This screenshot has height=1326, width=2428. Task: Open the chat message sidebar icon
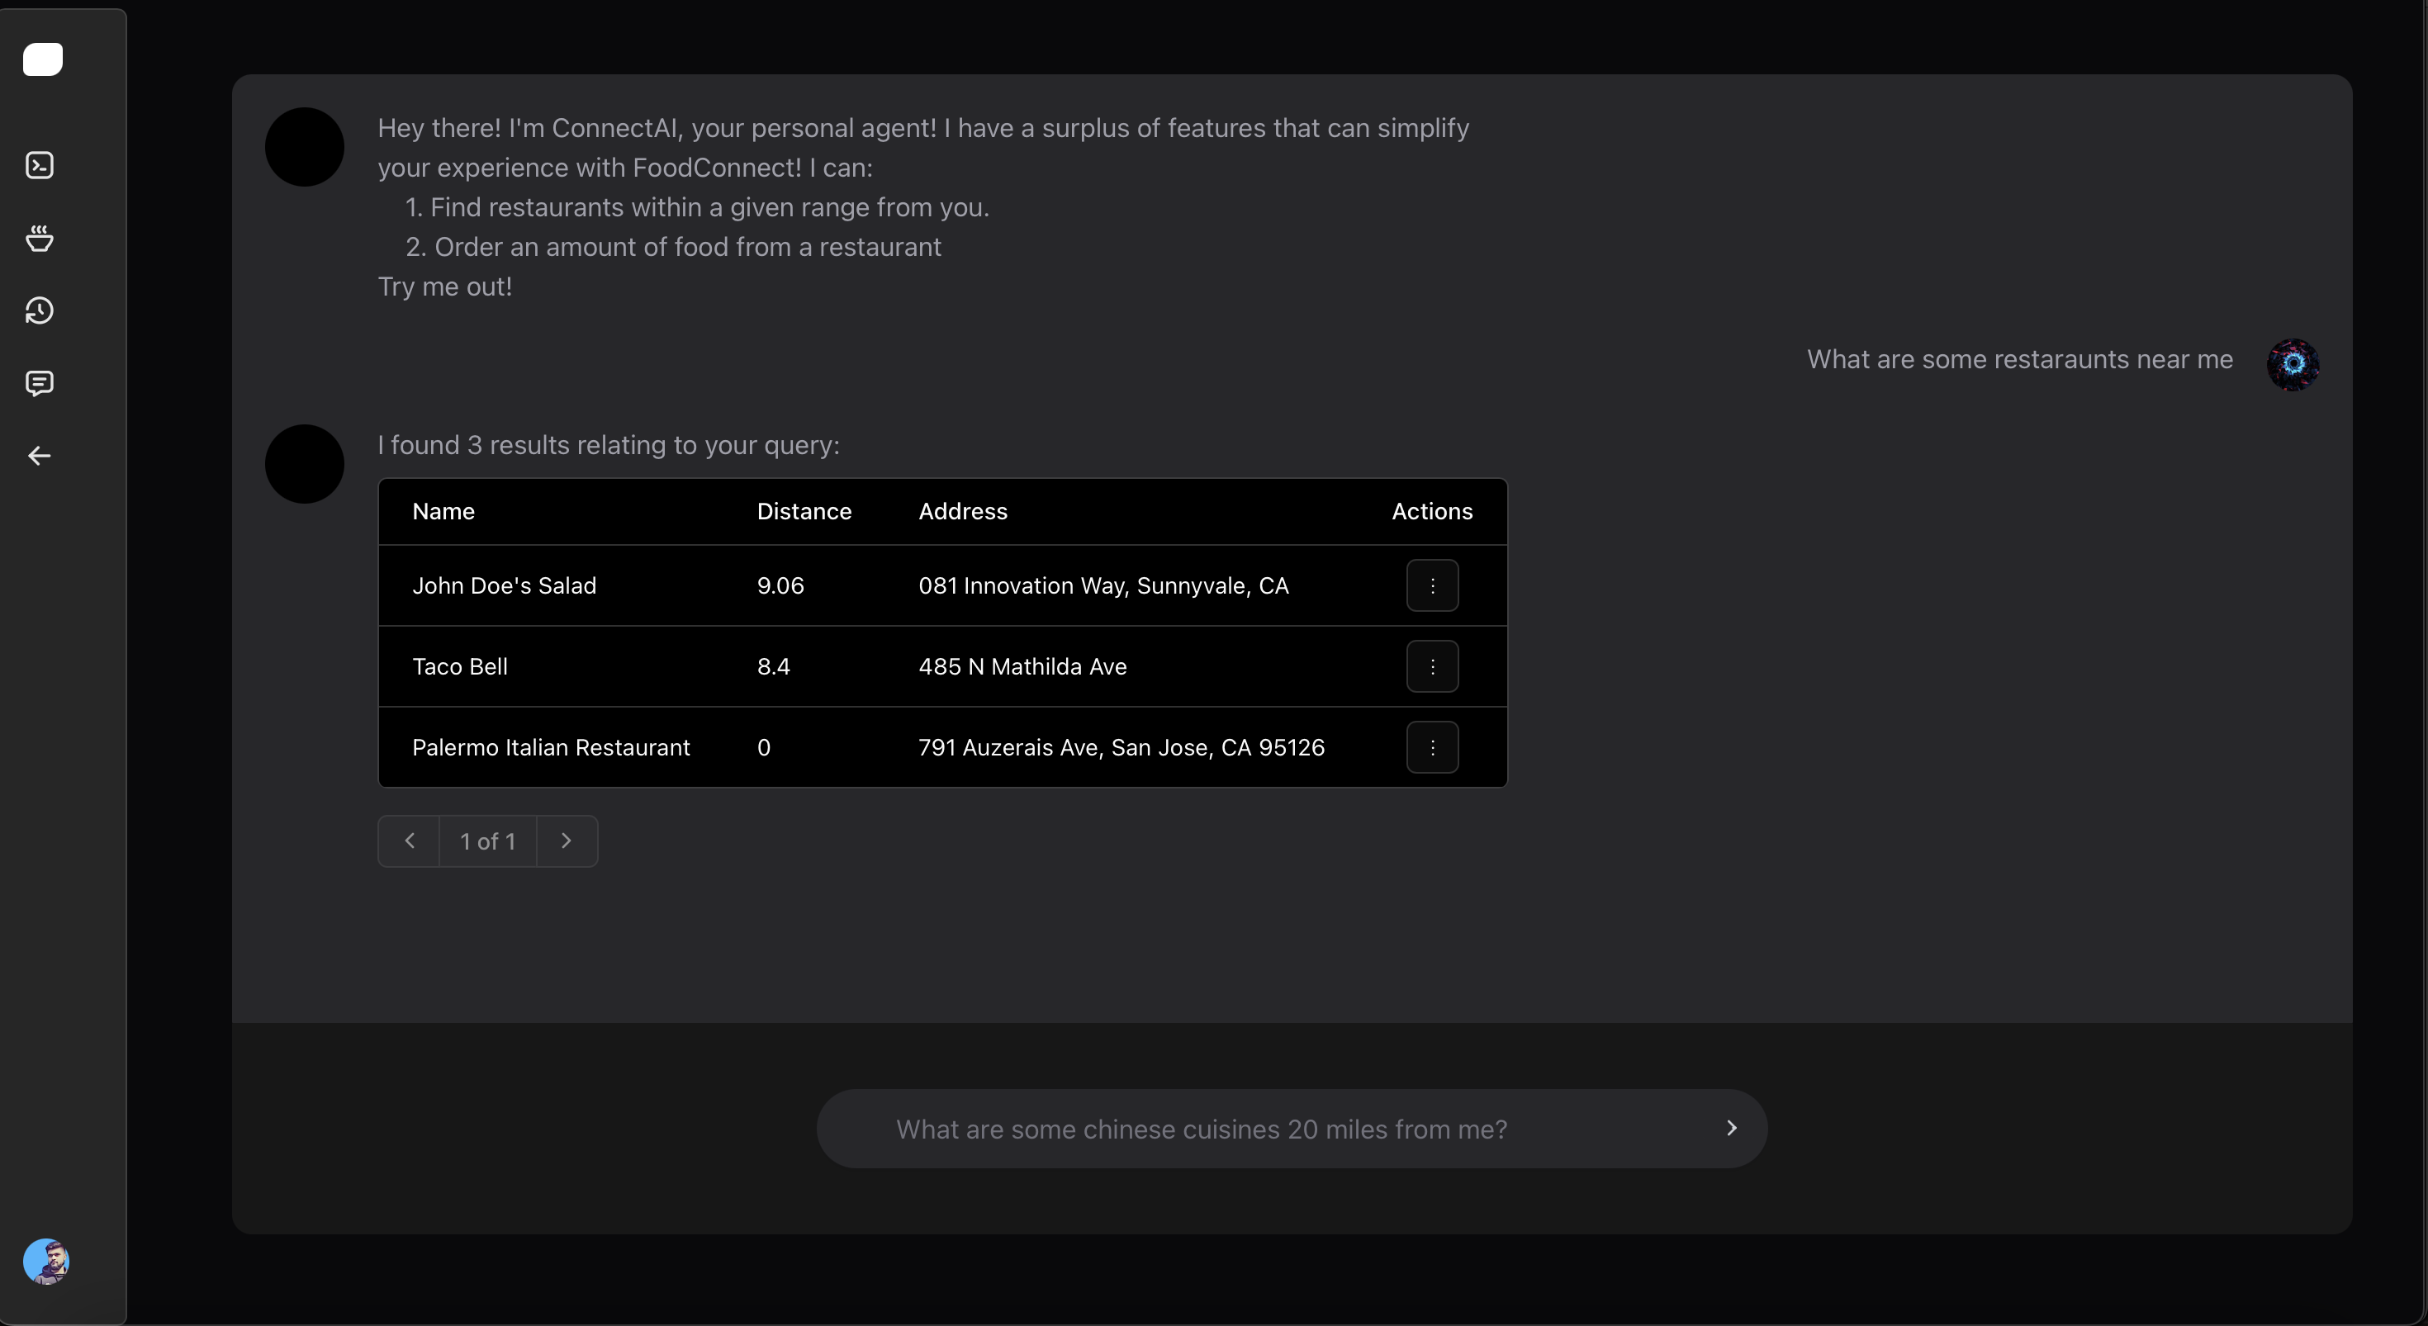(40, 384)
